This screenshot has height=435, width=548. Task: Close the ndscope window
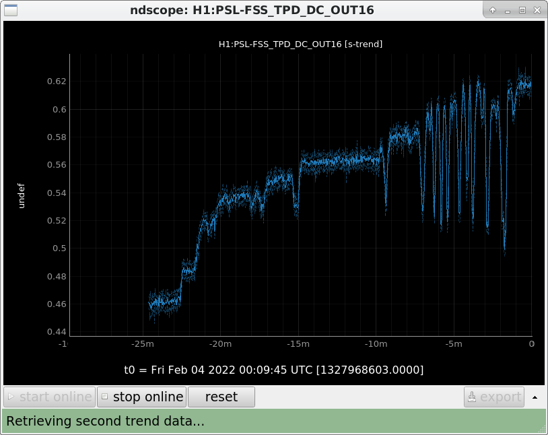(x=537, y=10)
